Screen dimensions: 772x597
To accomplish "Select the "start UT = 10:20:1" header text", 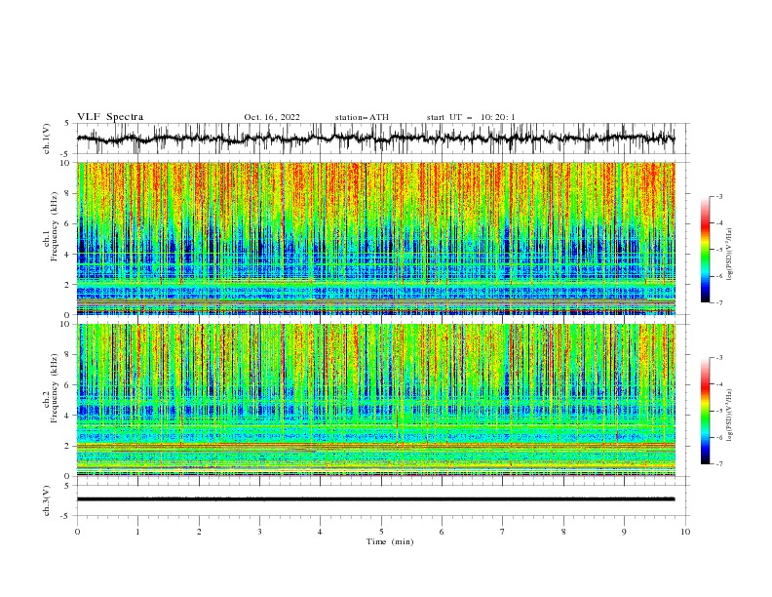I will coord(471,117).
